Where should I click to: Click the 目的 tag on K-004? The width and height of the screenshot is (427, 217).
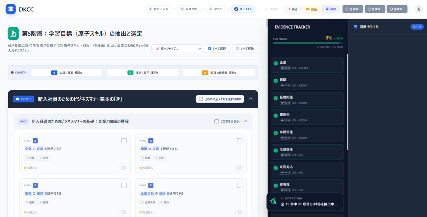tap(165, 203)
